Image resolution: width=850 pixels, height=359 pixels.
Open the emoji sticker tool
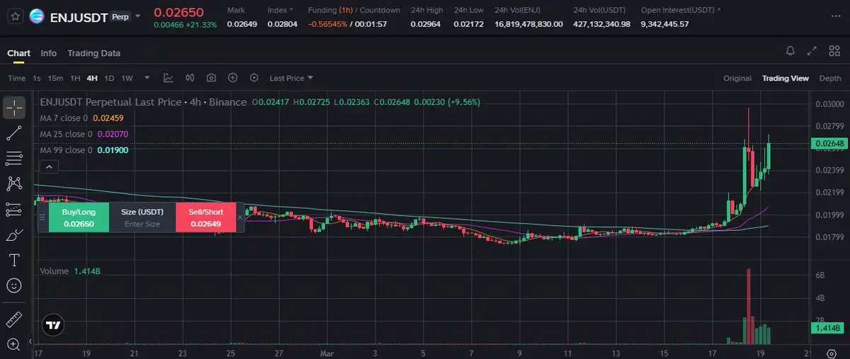[13, 285]
